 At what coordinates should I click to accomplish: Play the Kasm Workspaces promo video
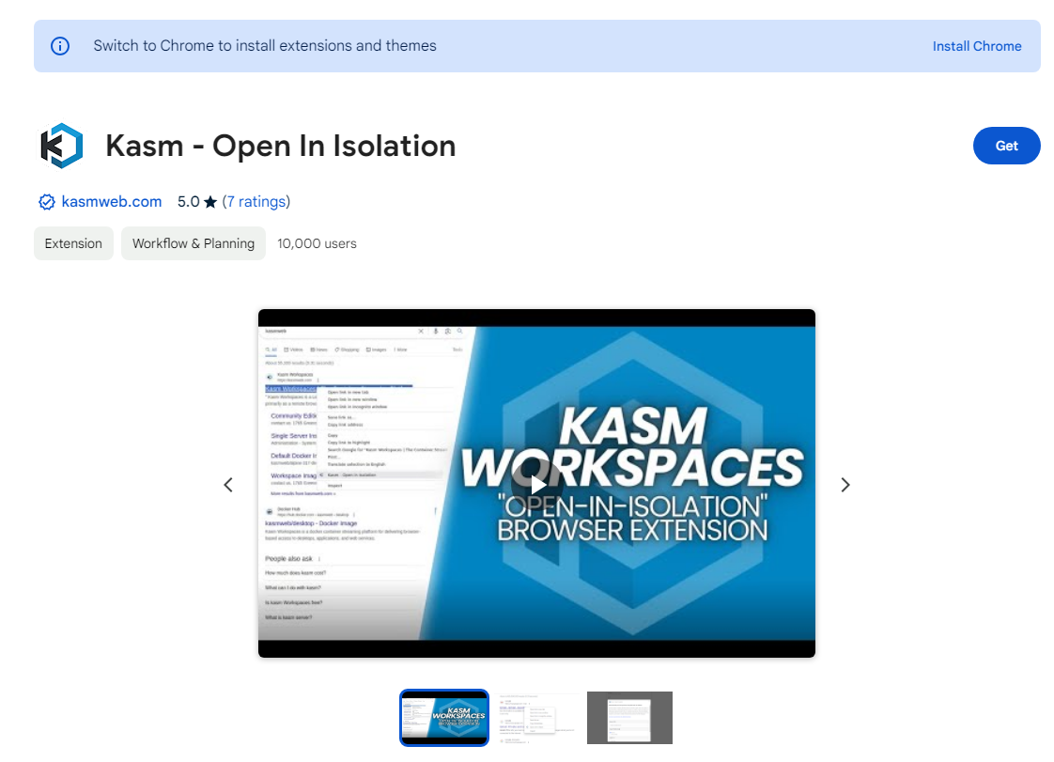click(536, 484)
